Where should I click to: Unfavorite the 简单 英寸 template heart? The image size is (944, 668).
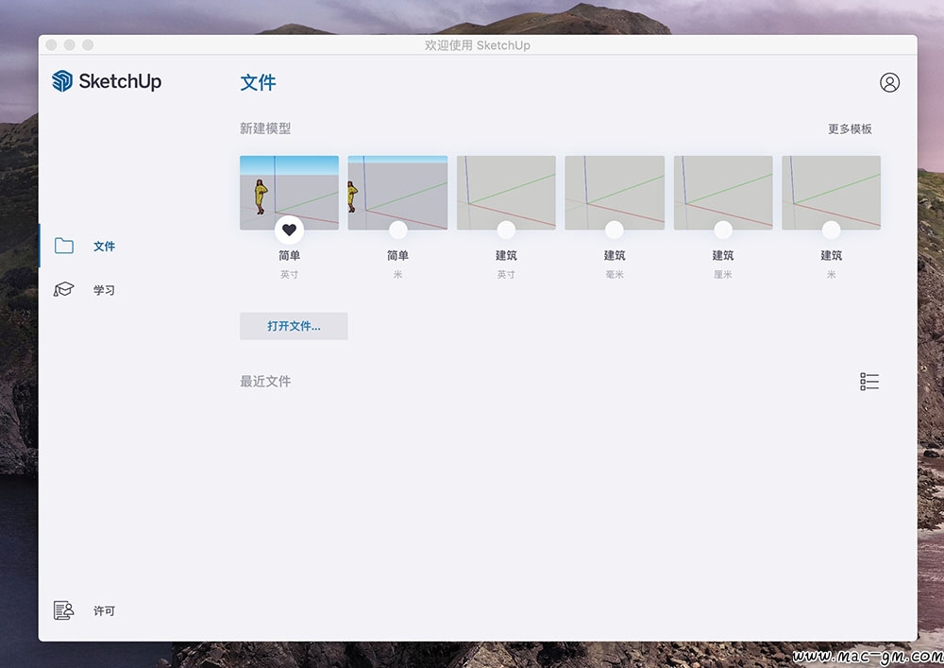289,230
